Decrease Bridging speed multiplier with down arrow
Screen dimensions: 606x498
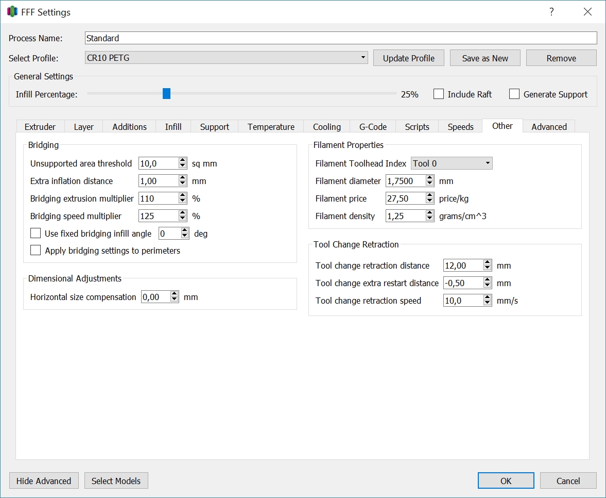coord(183,219)
